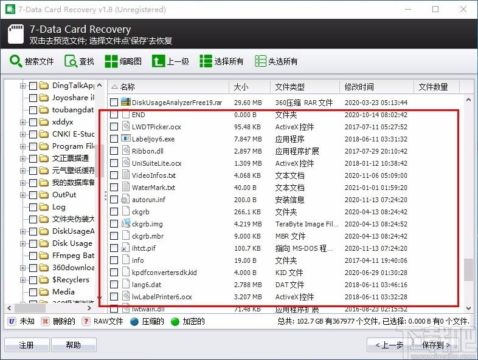478x360 pixels.
Task: Tick the checkbox beside WaterMark.txt
Action: (x=114, y=188)
